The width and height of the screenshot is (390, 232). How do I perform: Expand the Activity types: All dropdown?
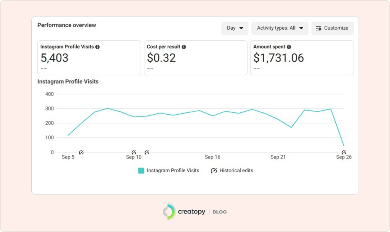point(280,28)
